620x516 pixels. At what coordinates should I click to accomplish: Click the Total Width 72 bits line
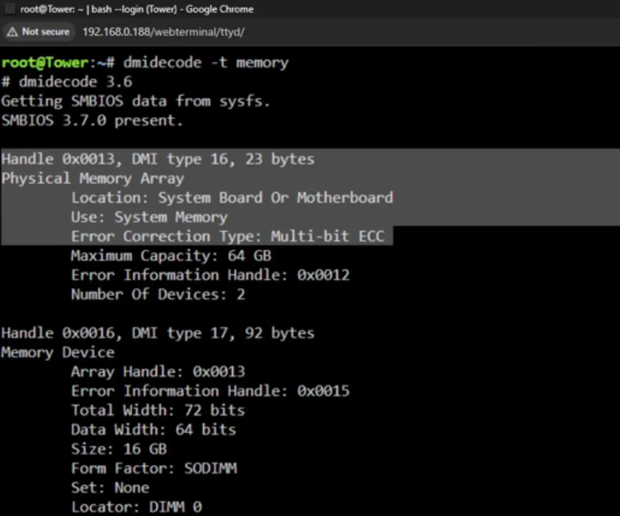coord(158,410)
